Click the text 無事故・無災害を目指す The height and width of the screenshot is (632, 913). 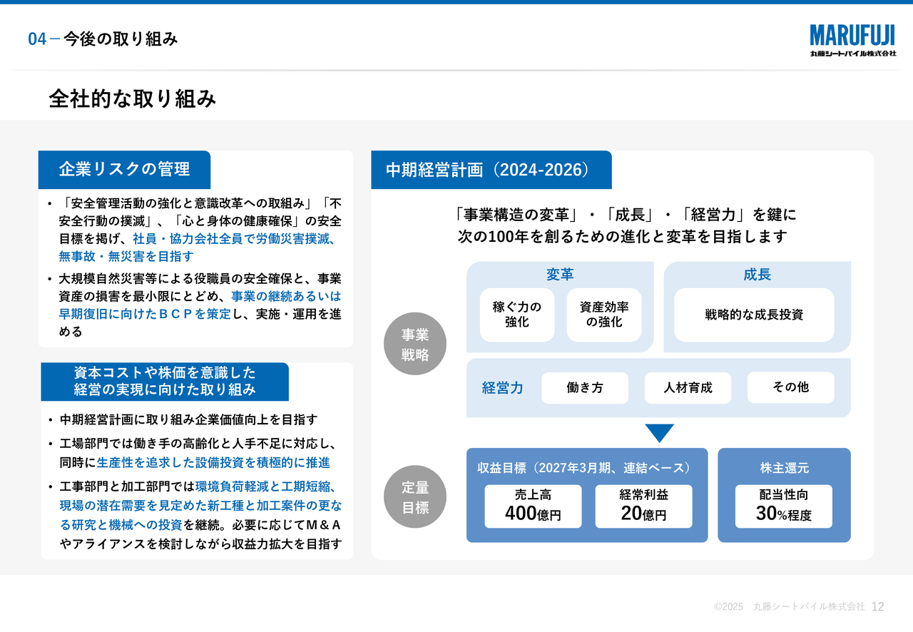(x=126, y=256)
